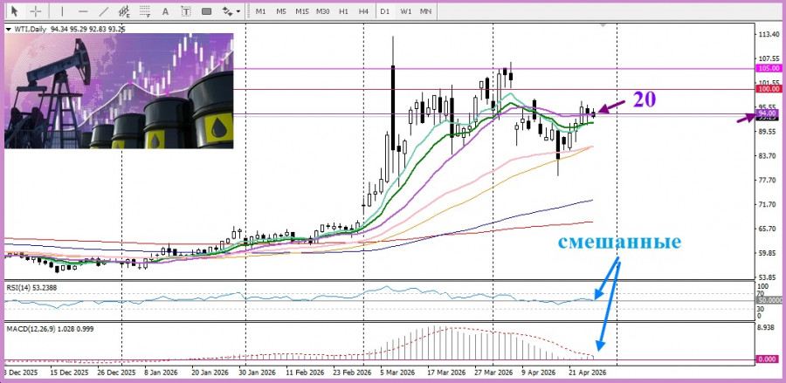The image size is (786, 383).
Task: Click the MACD(12,26,9) indicator label
Action: click(49, 329)
